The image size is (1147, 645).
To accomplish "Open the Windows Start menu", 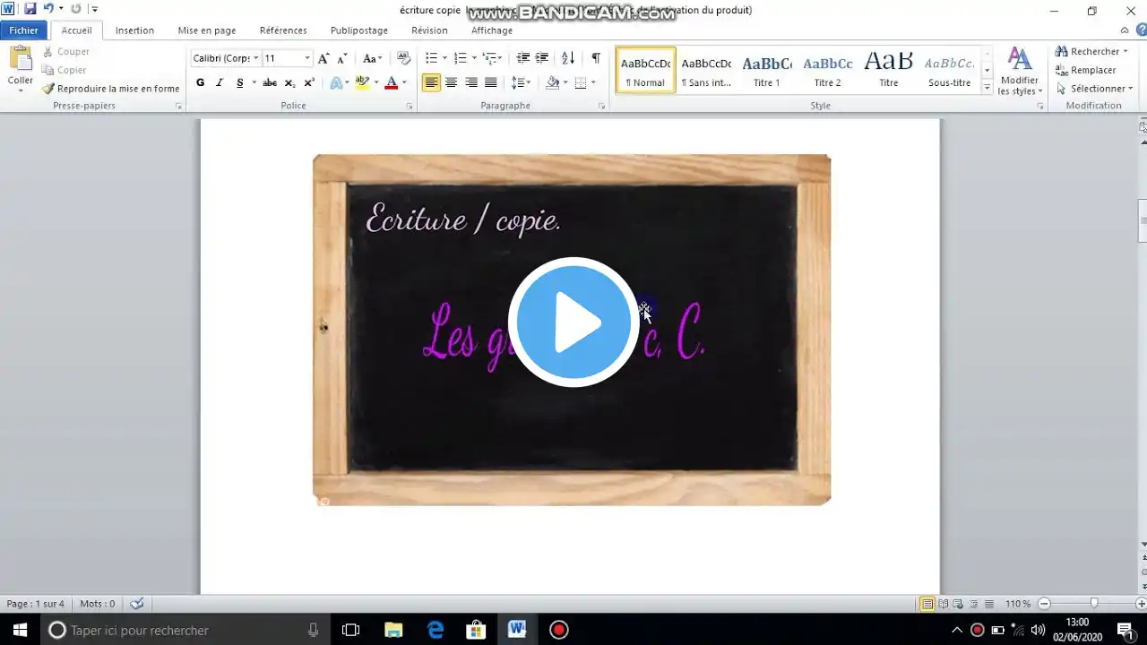I will pyautogui.click(x=20, y=630).
